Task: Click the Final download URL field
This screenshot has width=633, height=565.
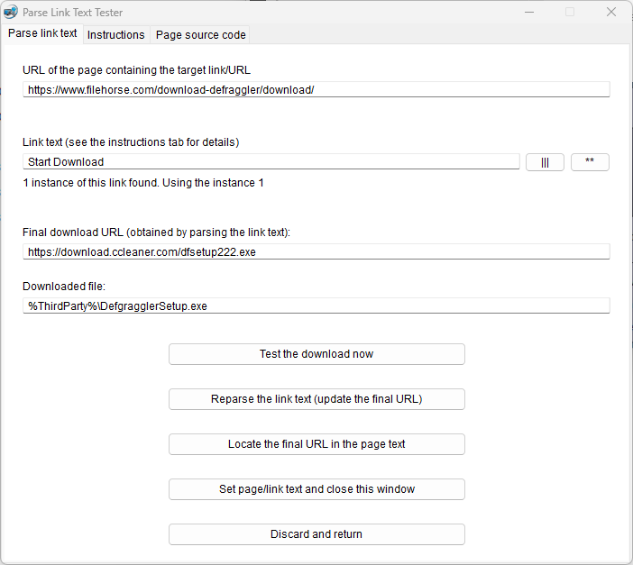Action: (x=316, y=251)
